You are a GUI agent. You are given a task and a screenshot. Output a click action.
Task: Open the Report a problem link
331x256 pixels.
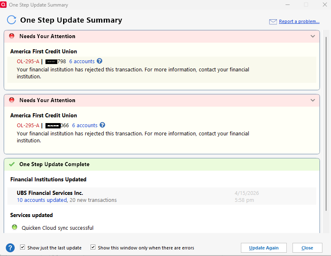(299, 21)
